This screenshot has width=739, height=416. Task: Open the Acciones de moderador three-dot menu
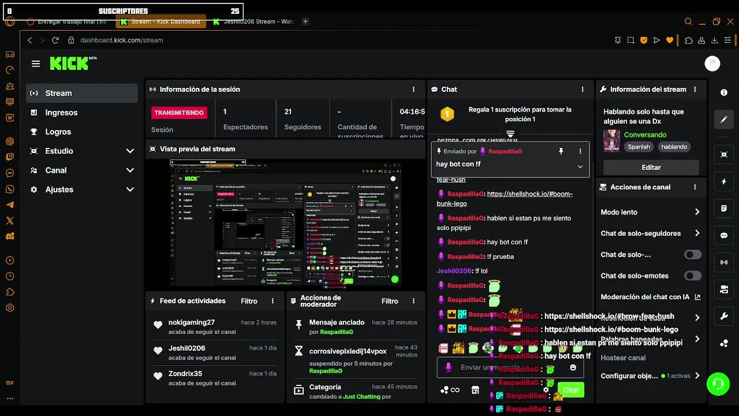pos(413,301)
